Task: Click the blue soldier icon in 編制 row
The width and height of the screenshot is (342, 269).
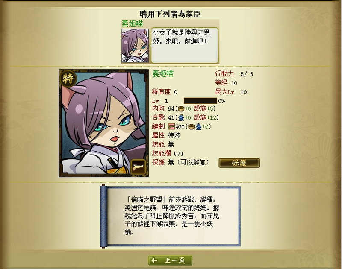Action: (x=198, y=126)
